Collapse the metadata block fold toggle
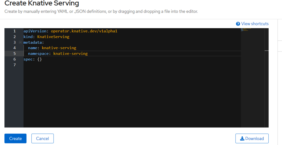282x145 pixels. pos(20,42)
